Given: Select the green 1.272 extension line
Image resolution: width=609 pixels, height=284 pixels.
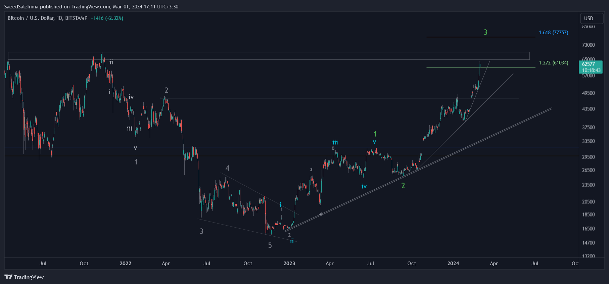Looking at the screenshot, I should click(481, 67).
